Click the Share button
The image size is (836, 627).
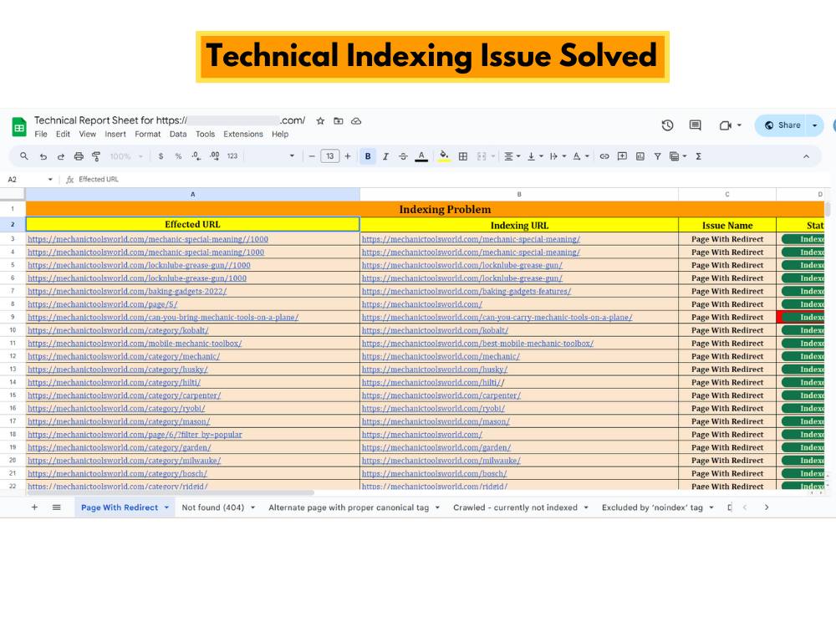click(x=781, y=125)
